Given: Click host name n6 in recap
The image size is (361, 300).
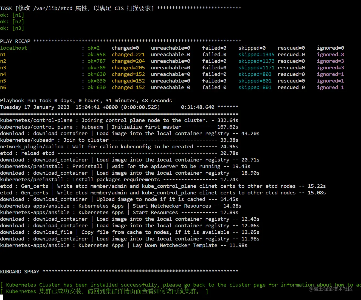Looking at the screenshot, I should (x=3, y=87).
